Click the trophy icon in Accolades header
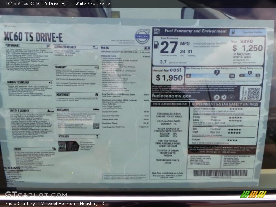 coord(97,136)
